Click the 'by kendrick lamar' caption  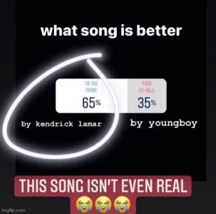62,124
